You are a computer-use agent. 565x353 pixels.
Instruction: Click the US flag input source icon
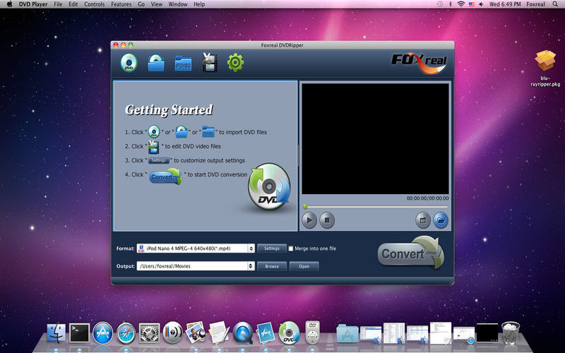click(x=471, y=4)
